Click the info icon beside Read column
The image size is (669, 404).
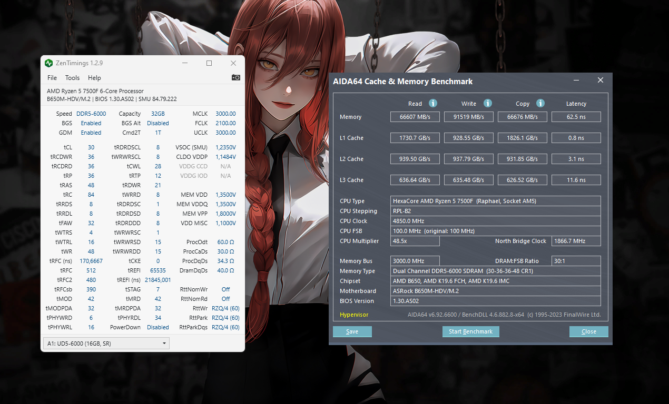433,103
